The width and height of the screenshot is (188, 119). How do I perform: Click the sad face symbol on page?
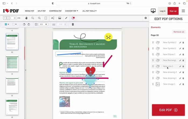coord(108,37)
